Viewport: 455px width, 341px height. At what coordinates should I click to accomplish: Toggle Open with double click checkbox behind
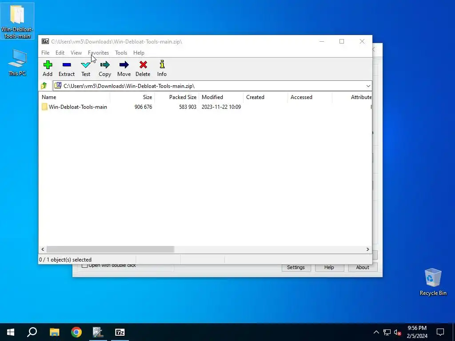coord(84,266)
